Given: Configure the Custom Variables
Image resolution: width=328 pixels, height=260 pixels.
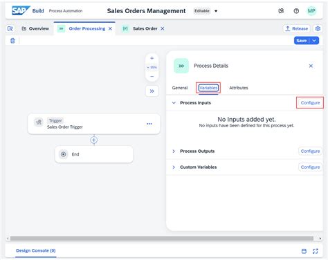Looking at the screenshot, I should 310,167.
